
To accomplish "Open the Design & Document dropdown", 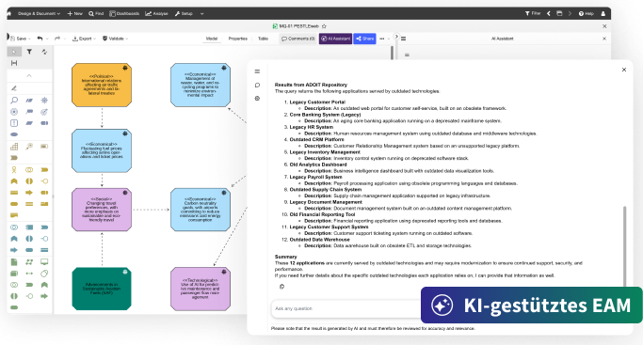I will pyautogui.click(x=39, y=13).
